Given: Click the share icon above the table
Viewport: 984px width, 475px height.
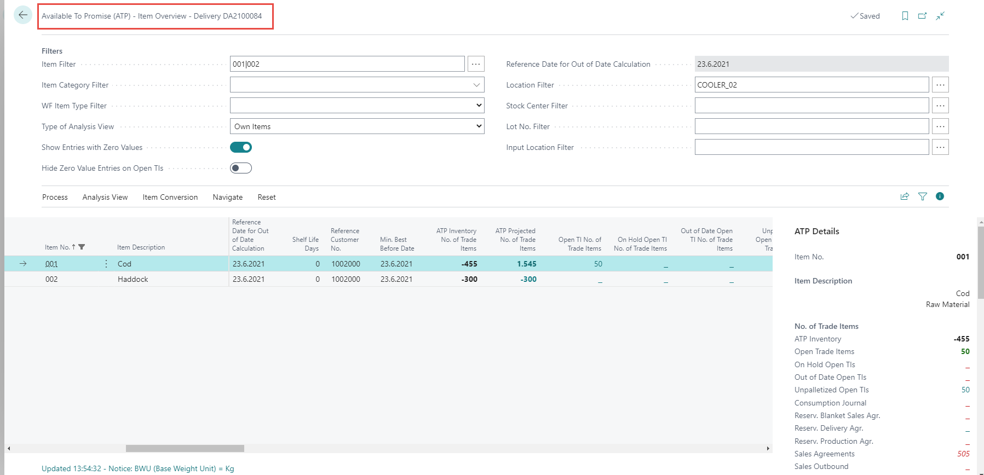Looking at the screenshot, I should 905,196.
